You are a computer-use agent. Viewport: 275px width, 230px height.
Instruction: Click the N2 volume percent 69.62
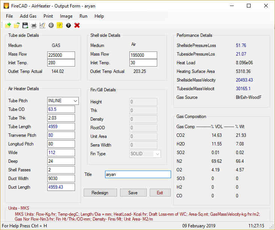(216, 161)
